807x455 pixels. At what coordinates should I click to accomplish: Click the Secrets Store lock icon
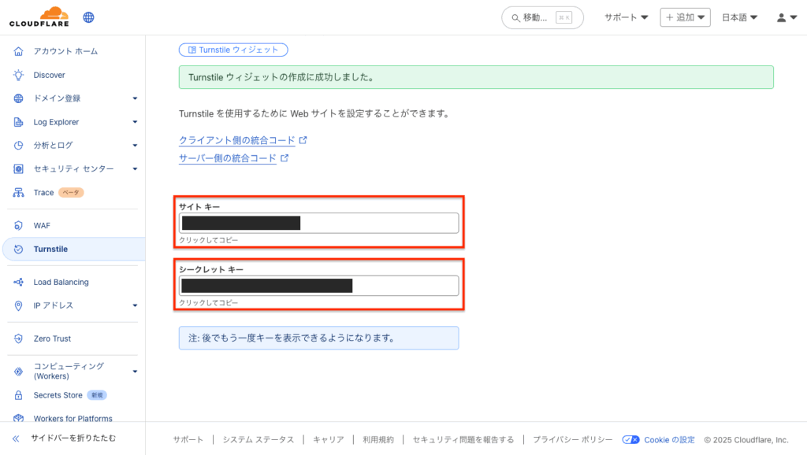click(x=19, y=395)
